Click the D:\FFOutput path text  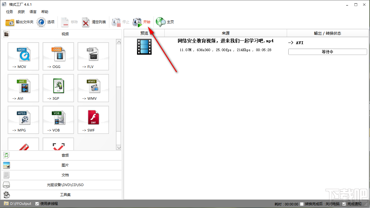pyautogui.click(x=21, y=204)
